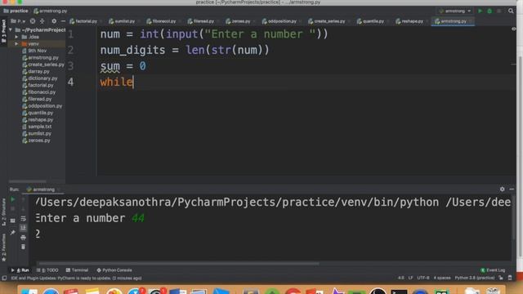Image resolution: width=523 pixels, height=294 pixels.
Task: Run the armstrong configuration with green play button
Action: pyautogui.click(x=480, y=11)
